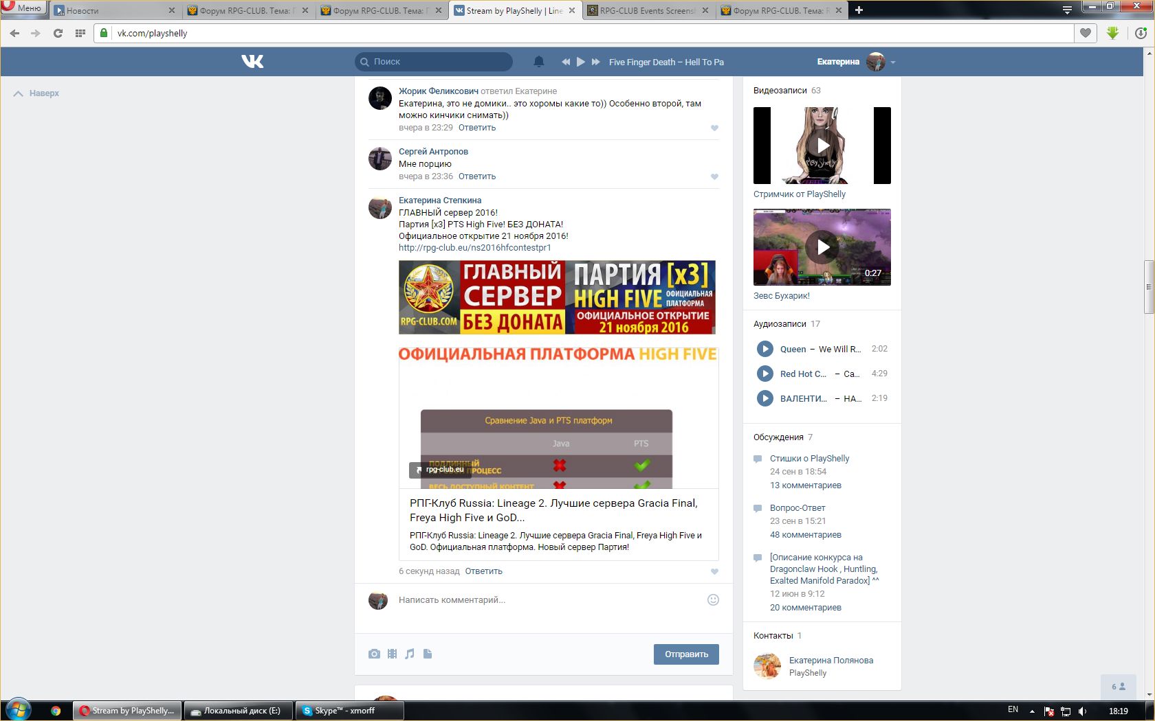Open 48 комментариев link
This screenshot has width=1155, height=721.
[806, 535]
